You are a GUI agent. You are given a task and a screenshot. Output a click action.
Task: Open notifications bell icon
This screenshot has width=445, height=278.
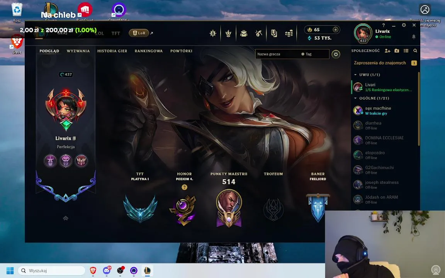click(414, 37)
